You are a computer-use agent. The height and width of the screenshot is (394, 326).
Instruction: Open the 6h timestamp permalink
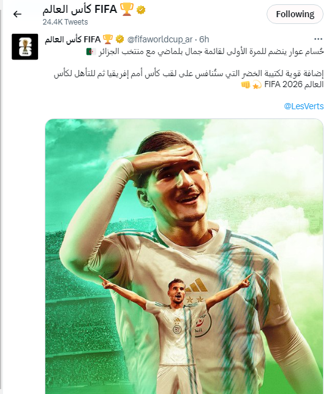coord(204,39)
